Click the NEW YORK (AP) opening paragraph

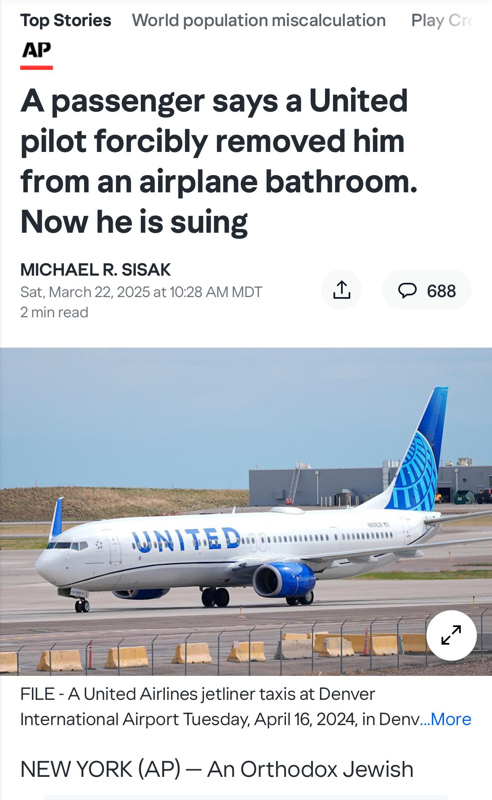point(217,769)
